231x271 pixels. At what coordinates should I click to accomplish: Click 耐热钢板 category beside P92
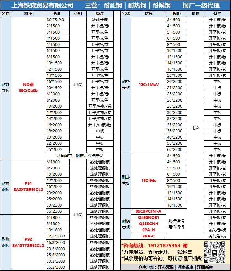[6, 242]
